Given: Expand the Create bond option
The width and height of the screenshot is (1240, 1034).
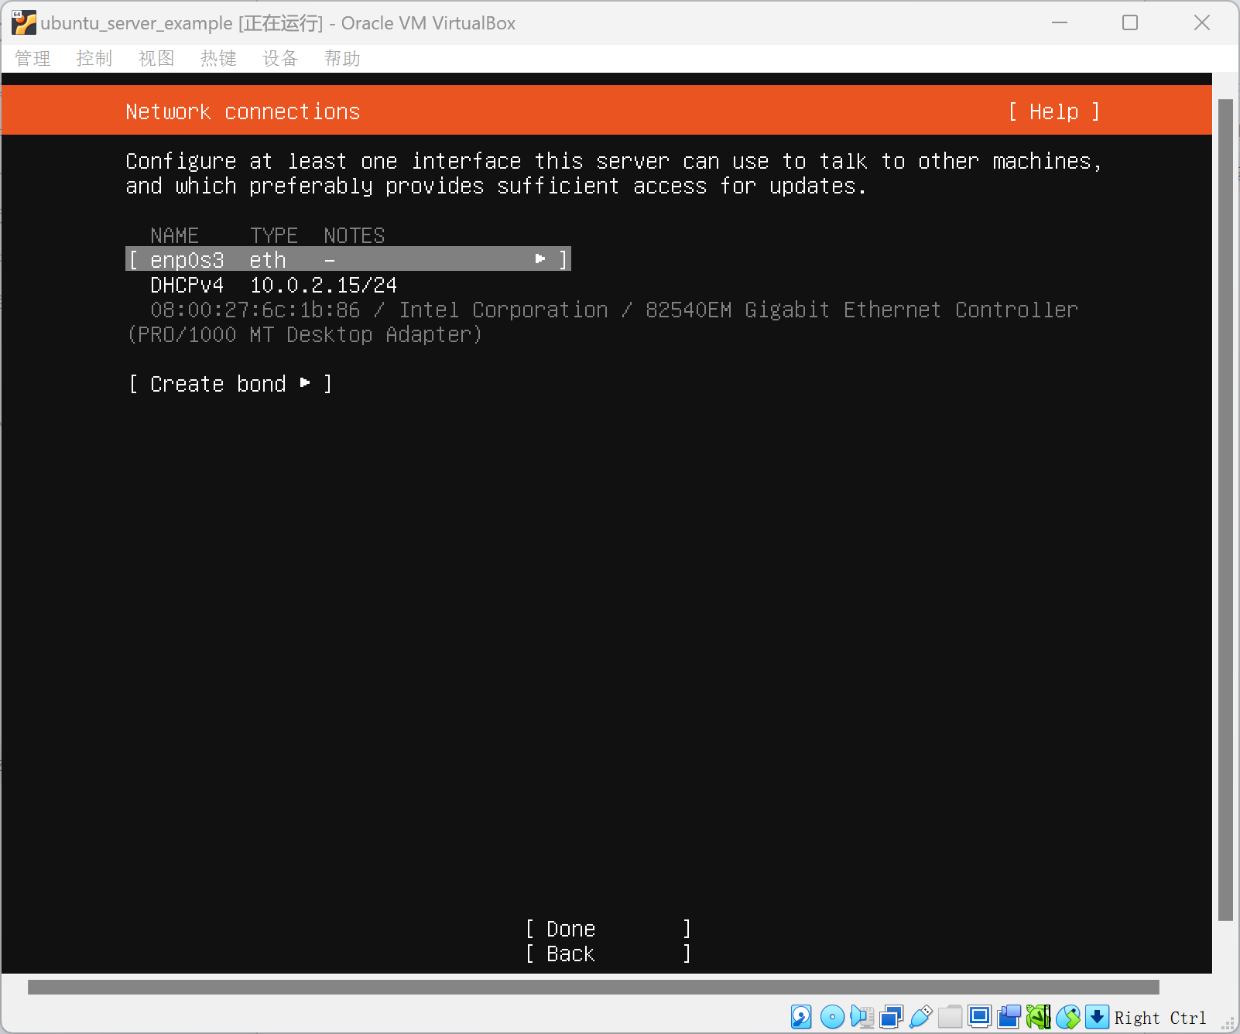Looking at the screenshot, I should pos(230,384).
